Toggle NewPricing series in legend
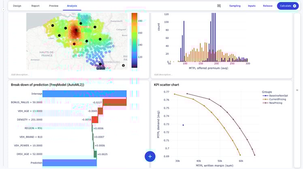Screen dimensions: 303x169 coord(274,103)
